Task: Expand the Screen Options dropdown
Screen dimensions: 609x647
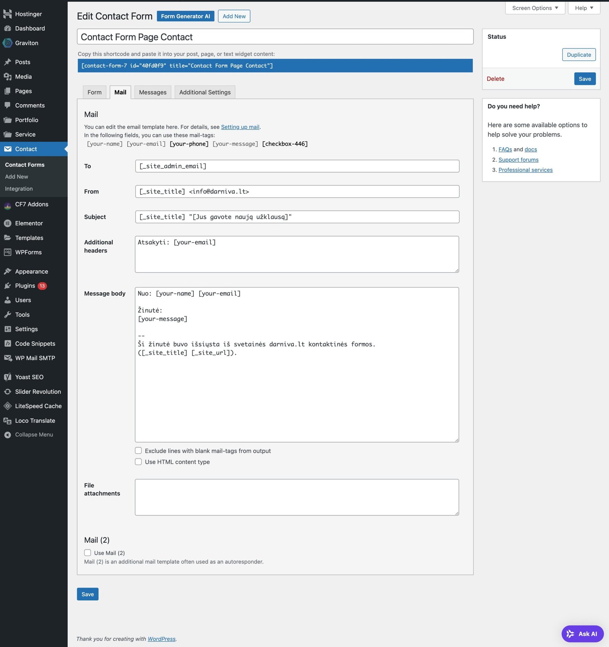Action: [x=535, y=8]
